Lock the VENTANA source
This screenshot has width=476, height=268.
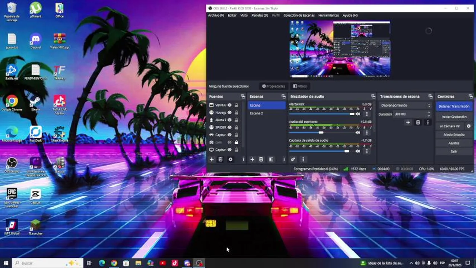tap(236, 105)
